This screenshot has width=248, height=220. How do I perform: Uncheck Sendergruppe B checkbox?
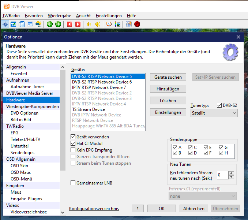pos(175,153)
